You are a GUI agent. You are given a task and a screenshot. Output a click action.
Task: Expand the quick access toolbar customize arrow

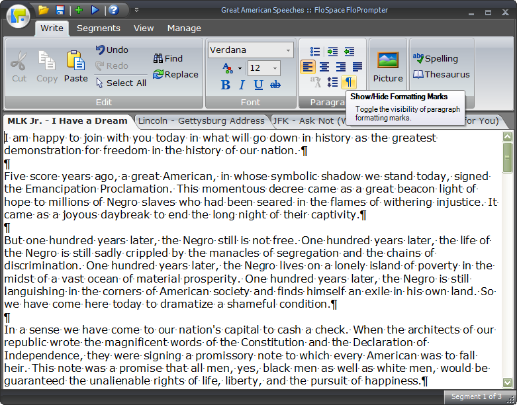coord(136,10)
